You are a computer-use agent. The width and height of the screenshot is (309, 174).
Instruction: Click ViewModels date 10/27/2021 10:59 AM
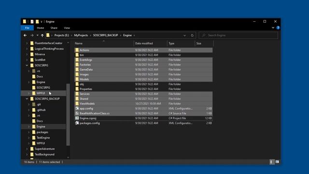coord(148,103)
